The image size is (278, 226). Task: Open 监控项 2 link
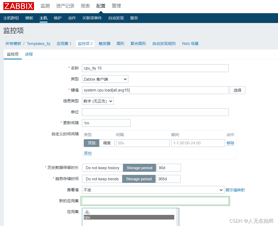tap(85, 44)
